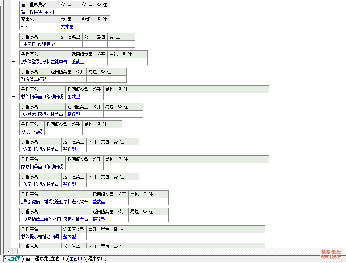This screenshot has height=263, width=346.
Task: Expand the _返回_鼠标左键单击 subroutine
Action: [13, 149]
